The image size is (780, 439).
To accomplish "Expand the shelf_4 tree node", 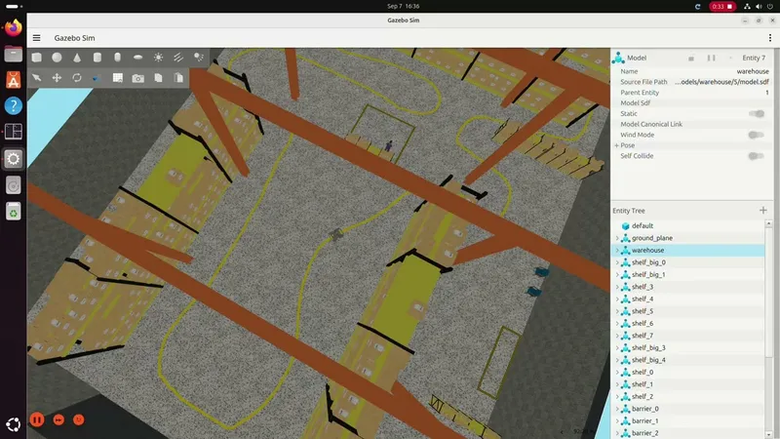I will [617, 299].
